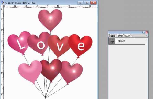153x99 pixels.
Task: Click the 工作路径 thumbnail preview
Action: [112, 41]
